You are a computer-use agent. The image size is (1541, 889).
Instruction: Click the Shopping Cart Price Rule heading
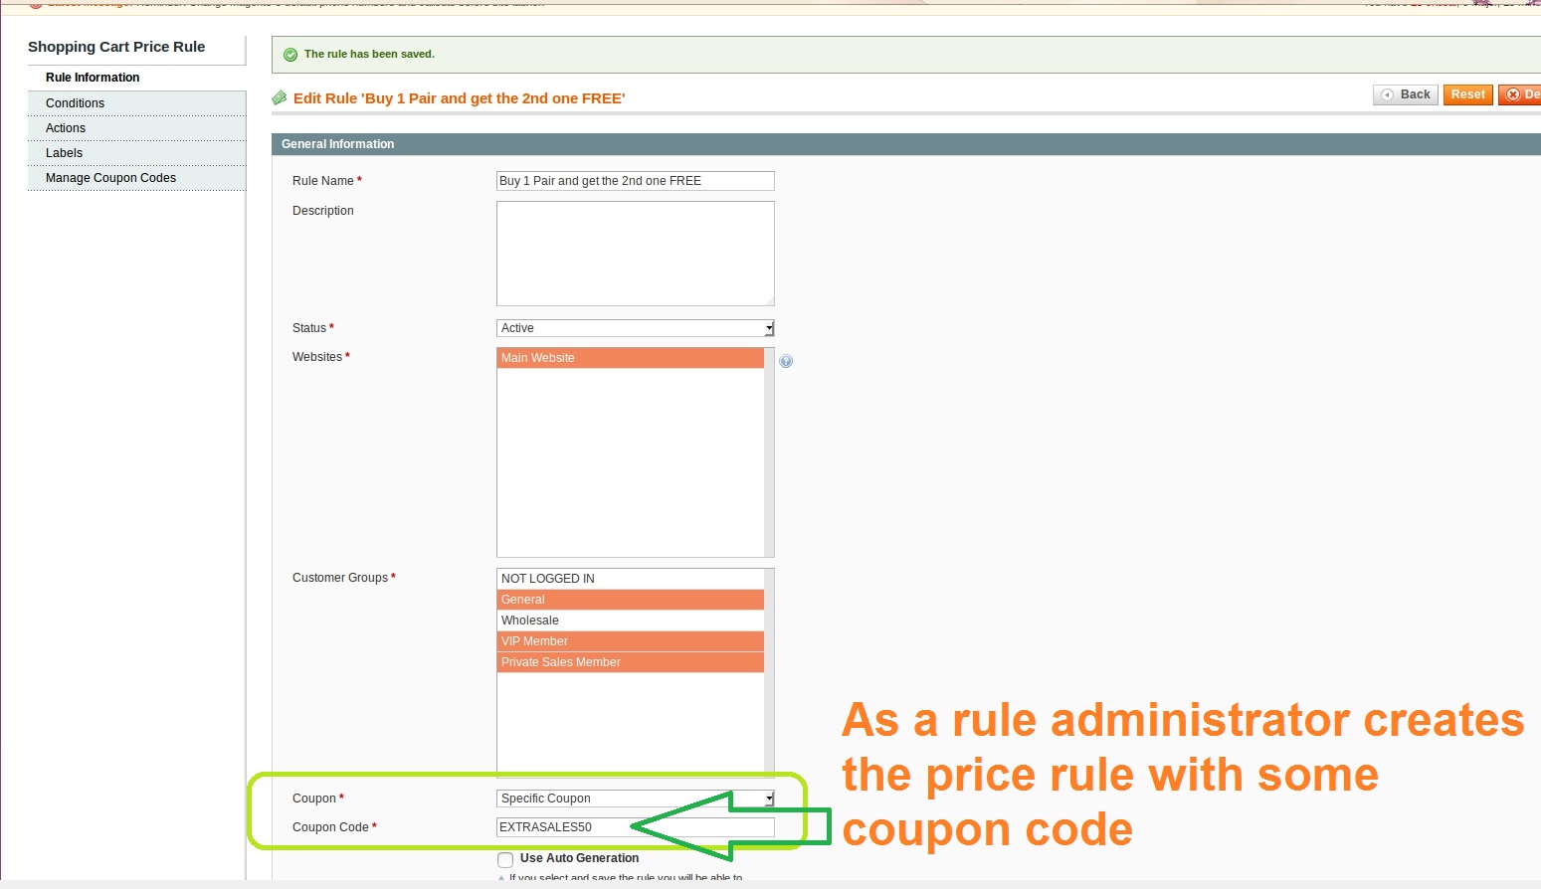click(x=116, y=47)
